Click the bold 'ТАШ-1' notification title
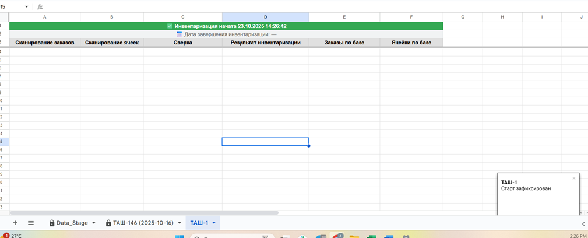588x238 pixels. point(509,183)
